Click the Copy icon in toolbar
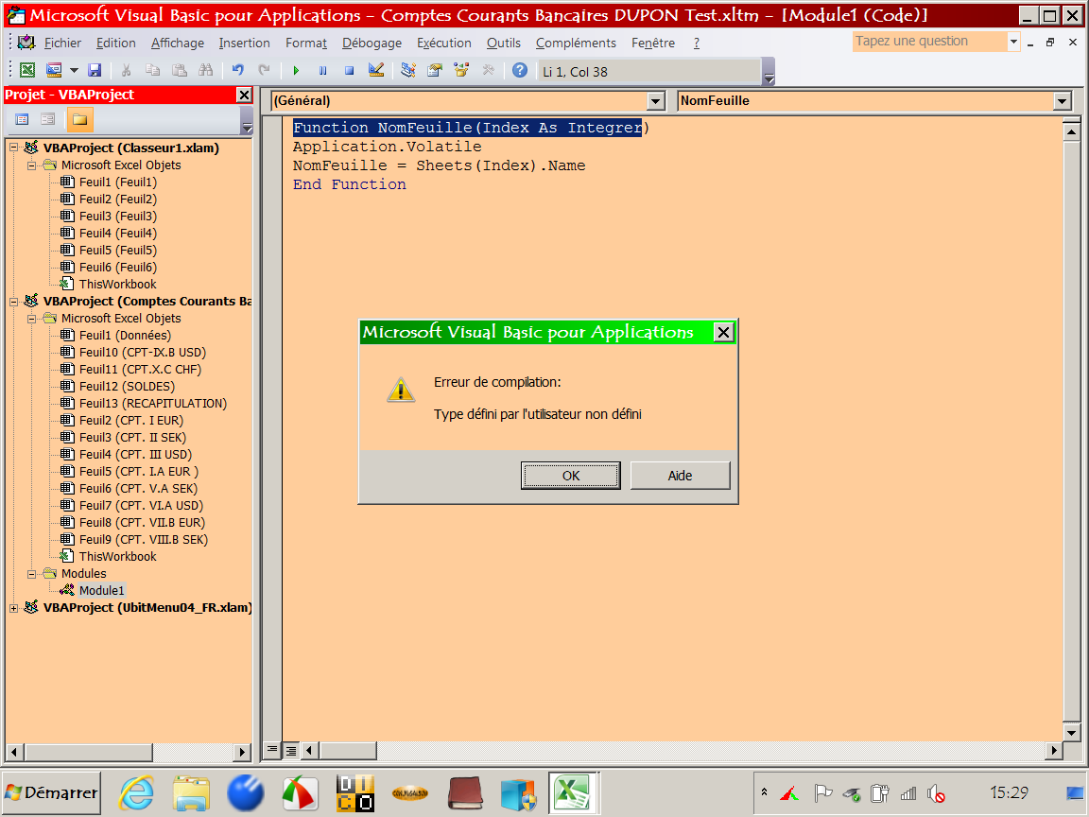This screenshot has height=817, width=1089. (152, 70)
